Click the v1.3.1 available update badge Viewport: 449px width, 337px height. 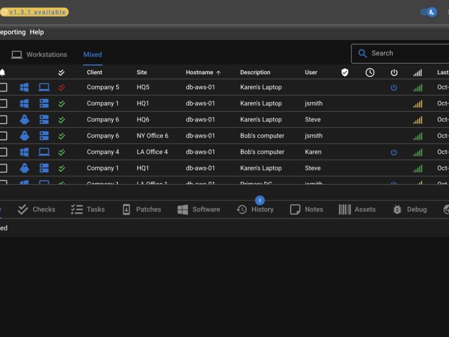coord(34,12)
